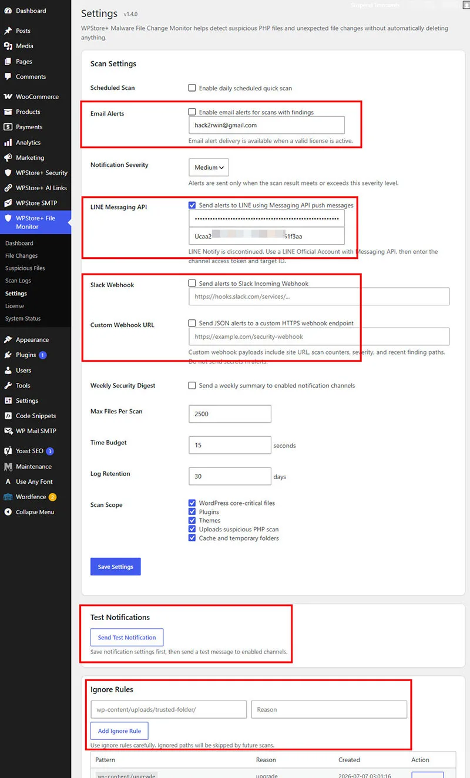Viewport: 470px width, 778px height.
Task: Click the email address input field
Action: tap(267, 125)
